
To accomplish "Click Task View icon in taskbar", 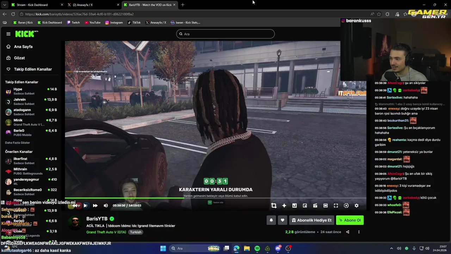I will pyautogui.click(x=227, y=248).
